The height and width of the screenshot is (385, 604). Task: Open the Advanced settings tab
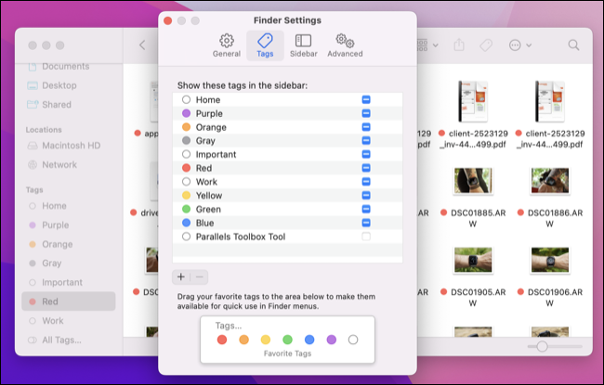coord(345,45)
